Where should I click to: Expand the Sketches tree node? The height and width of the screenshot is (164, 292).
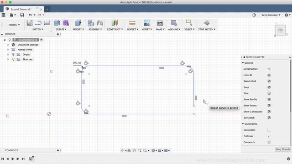click(x=8, y=59)
